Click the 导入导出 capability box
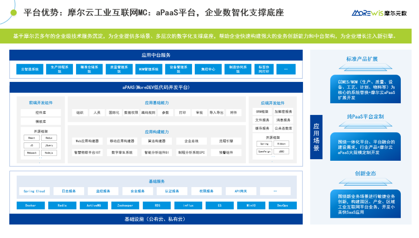Viewport: 419px width, 238px height. [216, 113]
